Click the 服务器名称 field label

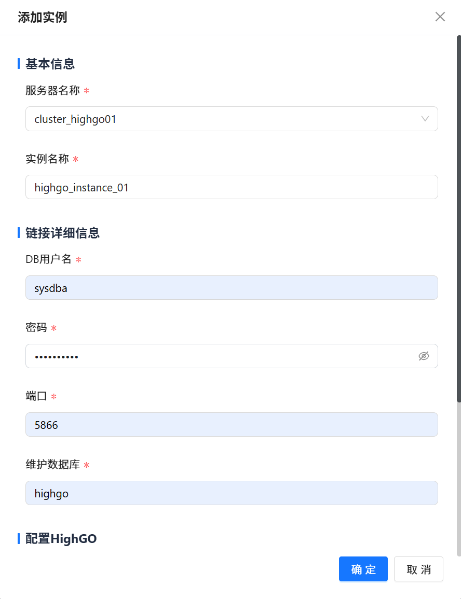click(x=52, y=91)
